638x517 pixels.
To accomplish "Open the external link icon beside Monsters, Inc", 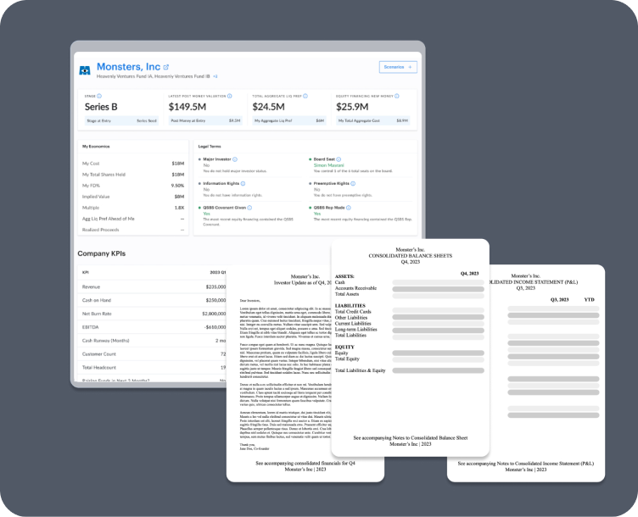I will click(166, 67).
